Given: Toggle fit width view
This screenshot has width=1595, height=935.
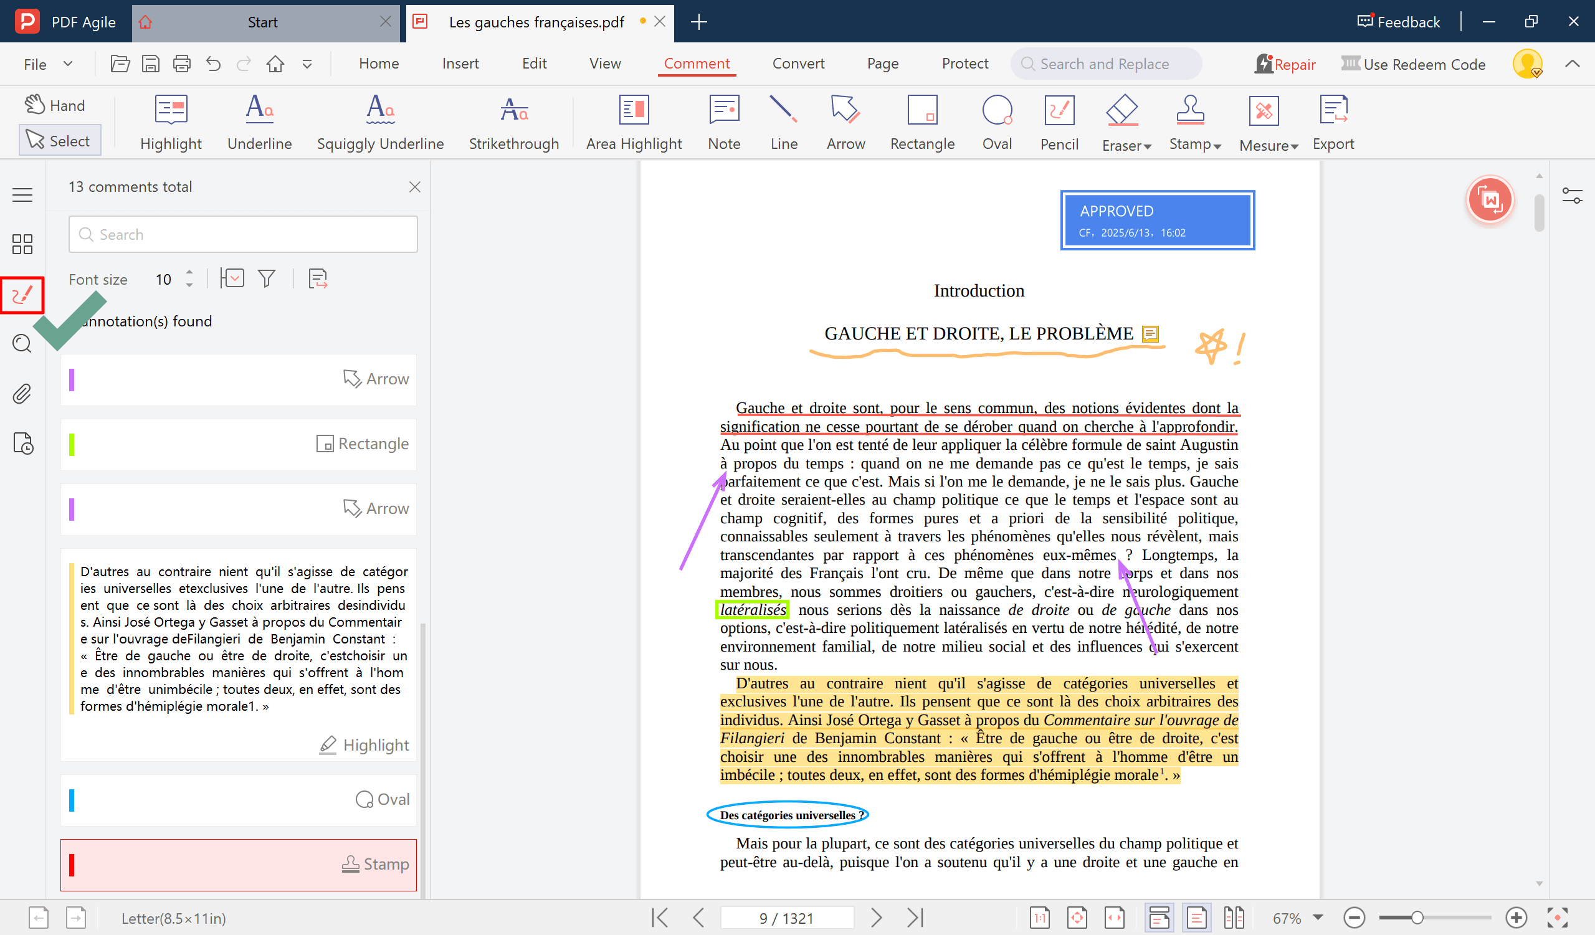Looking at the screenshot, I should coord(1115,918).
